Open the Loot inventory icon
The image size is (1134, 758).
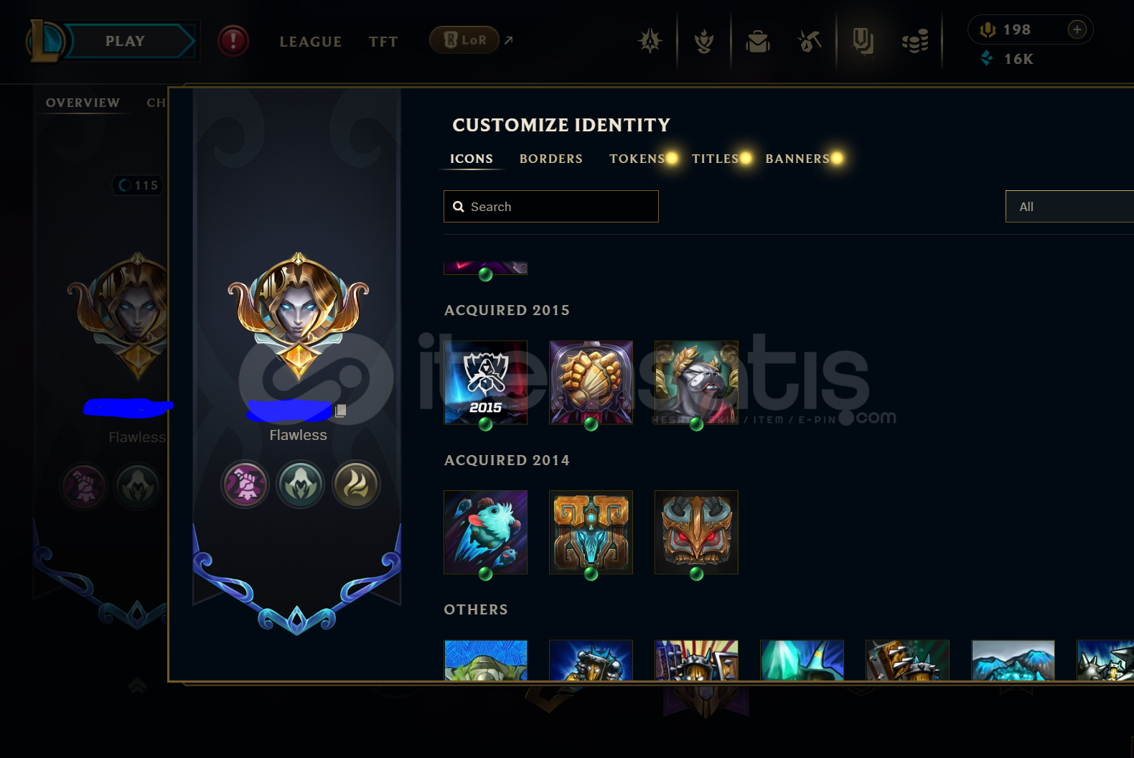coord(862,41)
